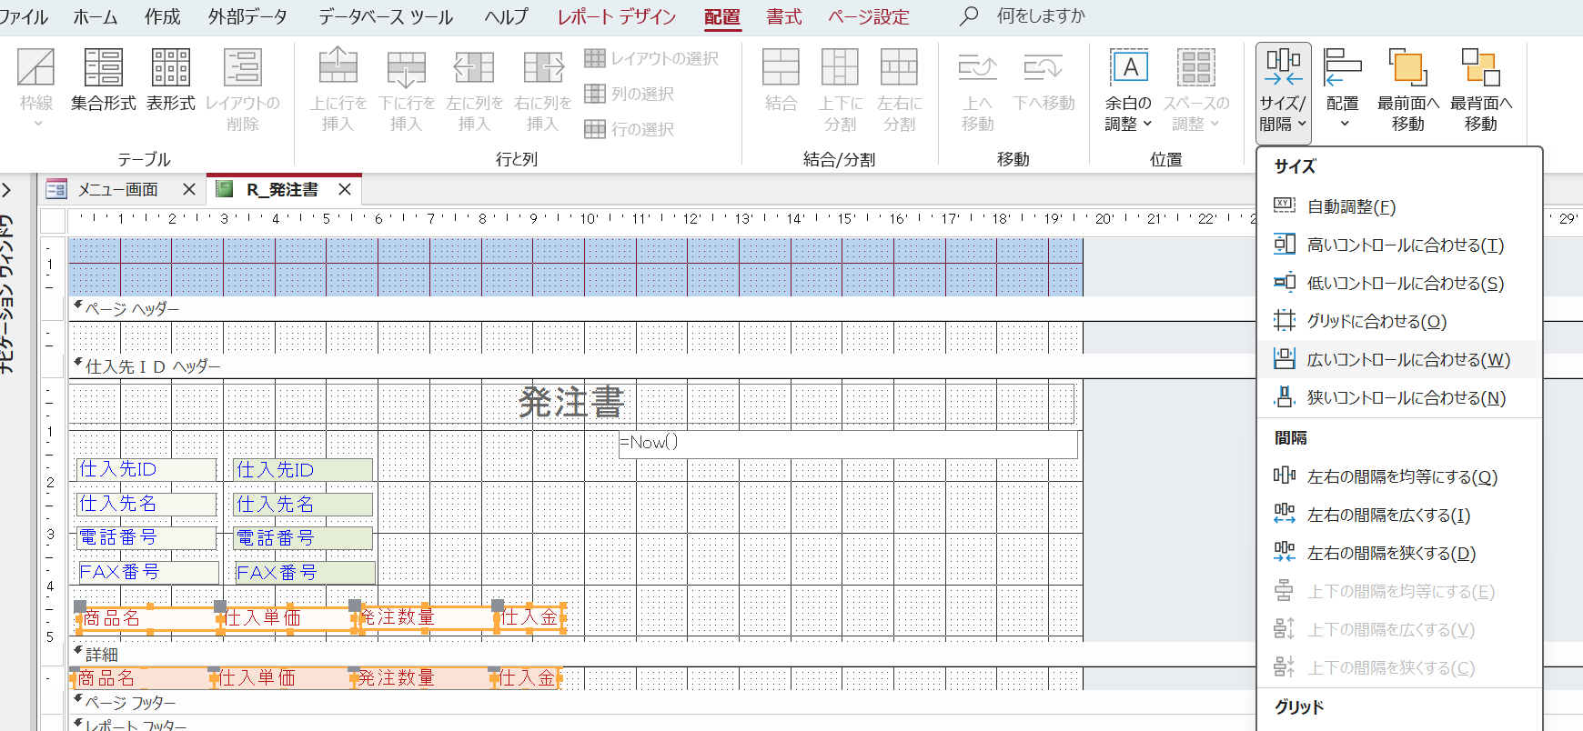Click the 左に列を挿入 icon

click(x=474, y=67)
